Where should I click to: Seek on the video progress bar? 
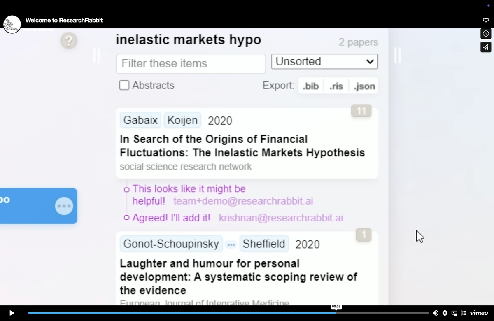228,313
